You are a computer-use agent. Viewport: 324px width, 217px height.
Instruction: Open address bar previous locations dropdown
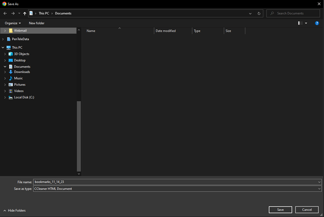click(x=250, y=13)
